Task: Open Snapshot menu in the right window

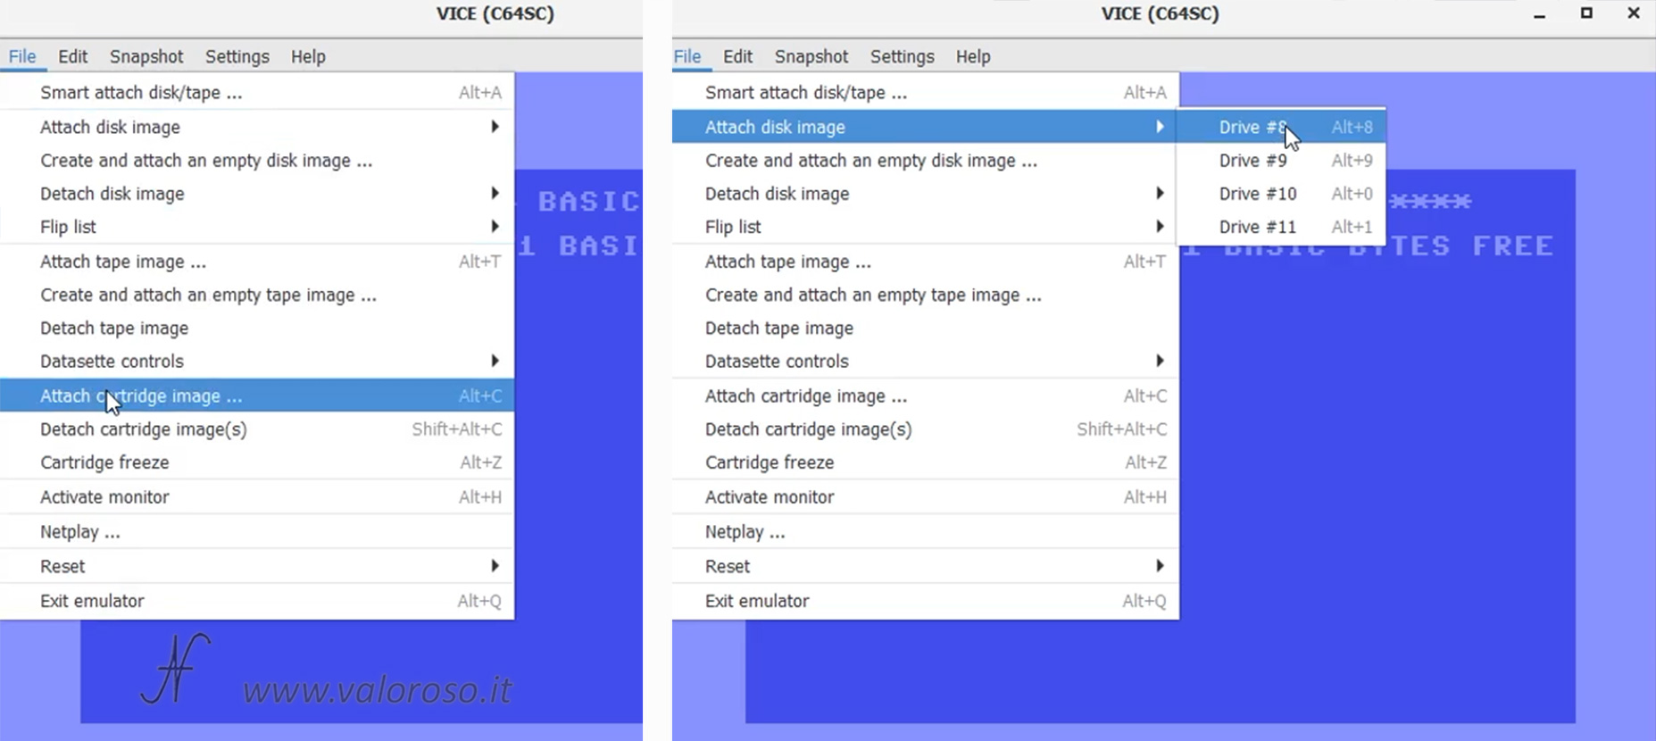Action: pyautogui.click(x=811, y=56)
